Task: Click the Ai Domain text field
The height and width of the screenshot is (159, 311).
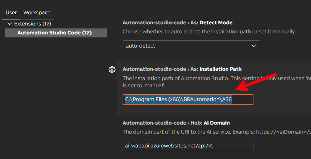Action: click(188, 146)
